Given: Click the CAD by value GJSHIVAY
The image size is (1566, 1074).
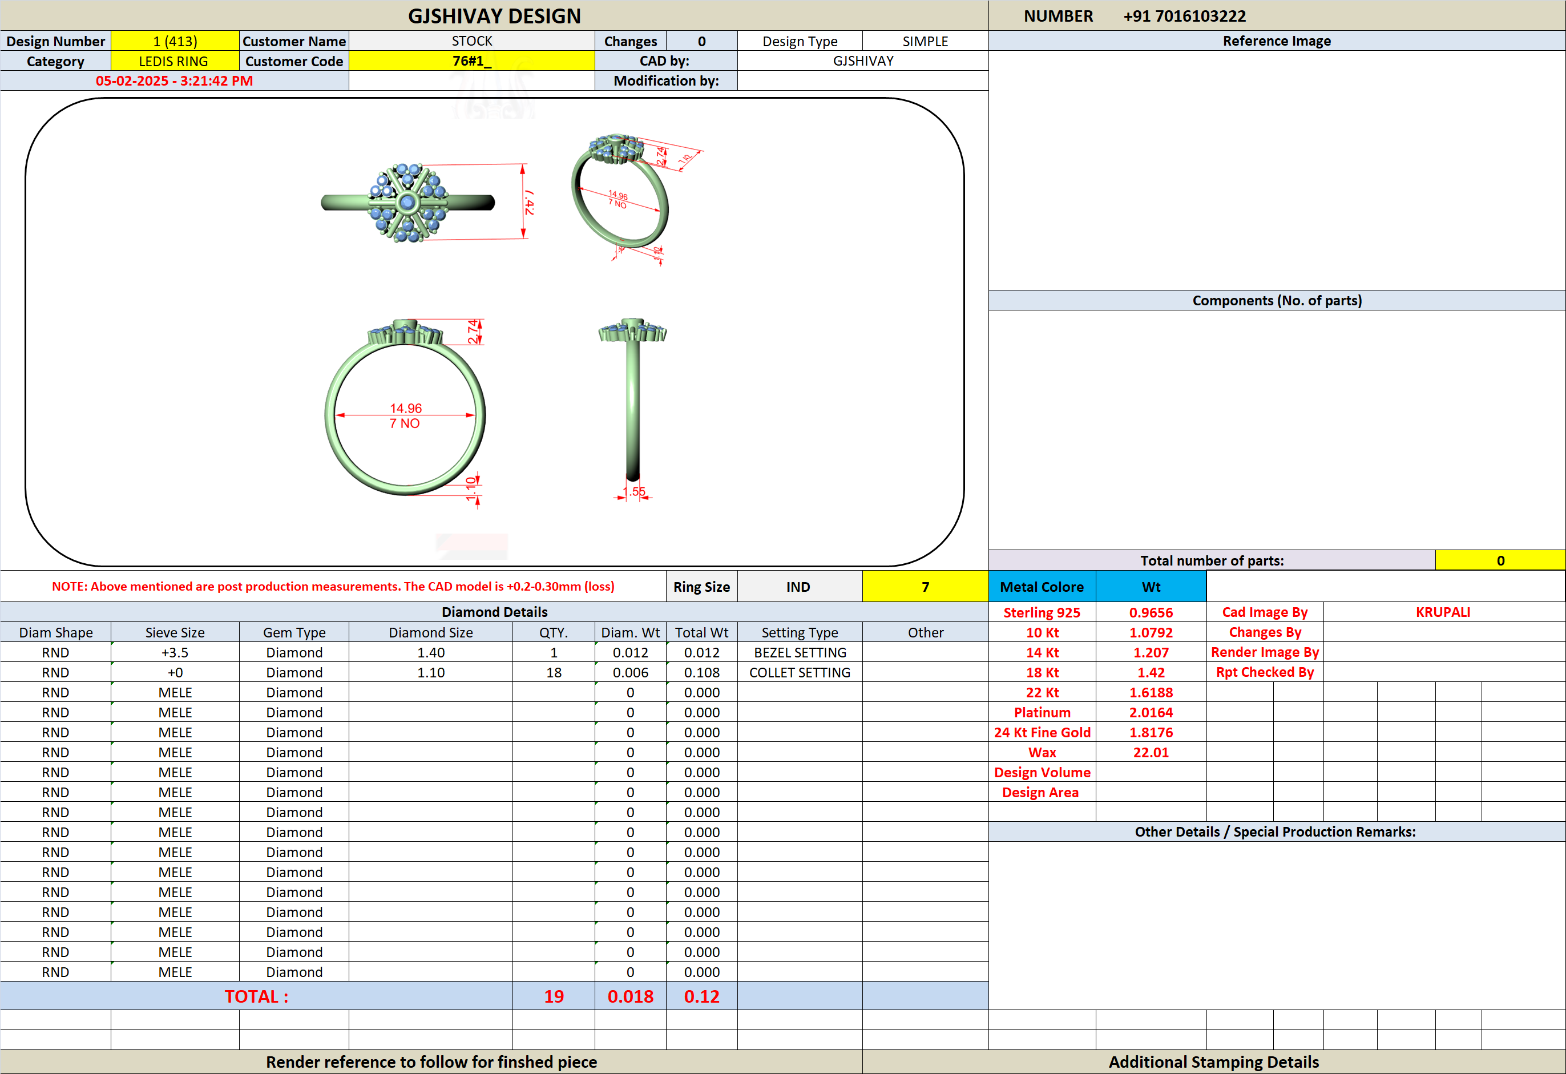Looking at the screenshot, I should (863, 60).
